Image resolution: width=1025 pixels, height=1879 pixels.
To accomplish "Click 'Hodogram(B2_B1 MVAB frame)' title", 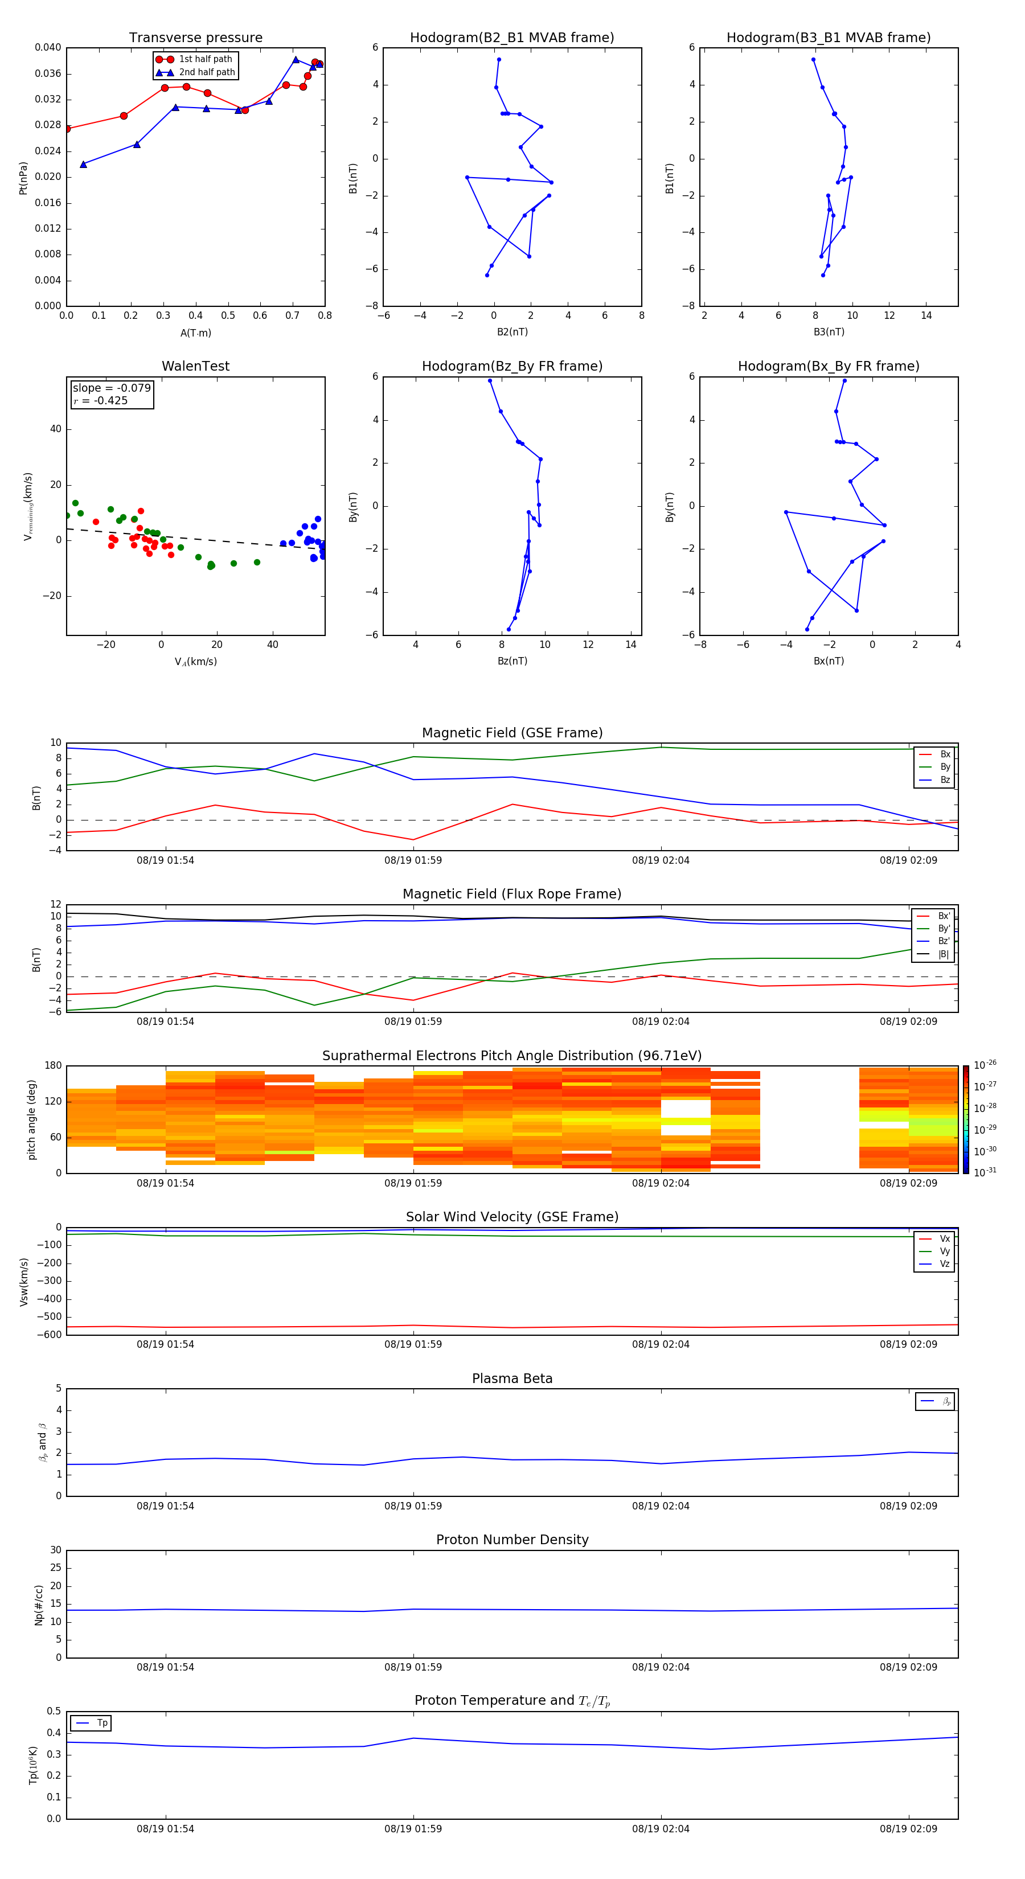I will 512,38.
